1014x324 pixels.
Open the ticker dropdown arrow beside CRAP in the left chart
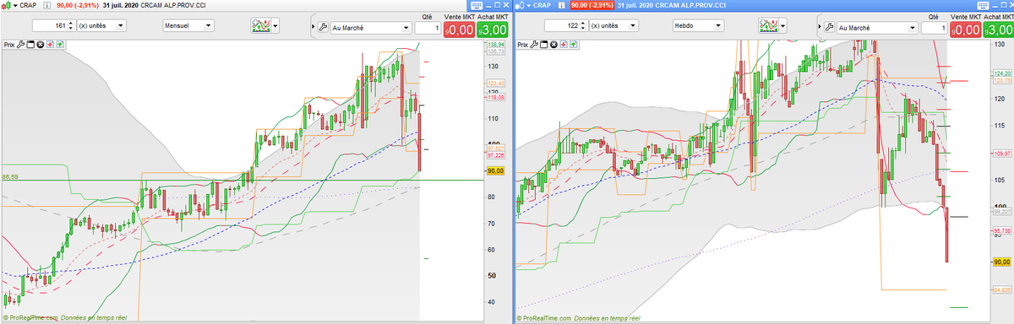point(15,5)
